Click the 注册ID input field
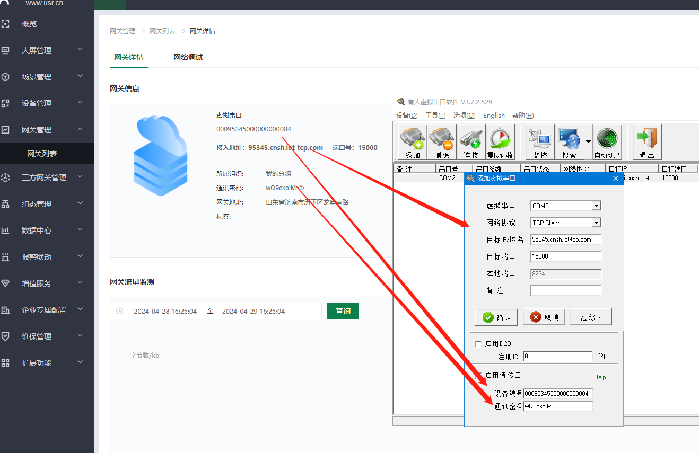This screenshot has height=453, width=699. coord(558,356)
